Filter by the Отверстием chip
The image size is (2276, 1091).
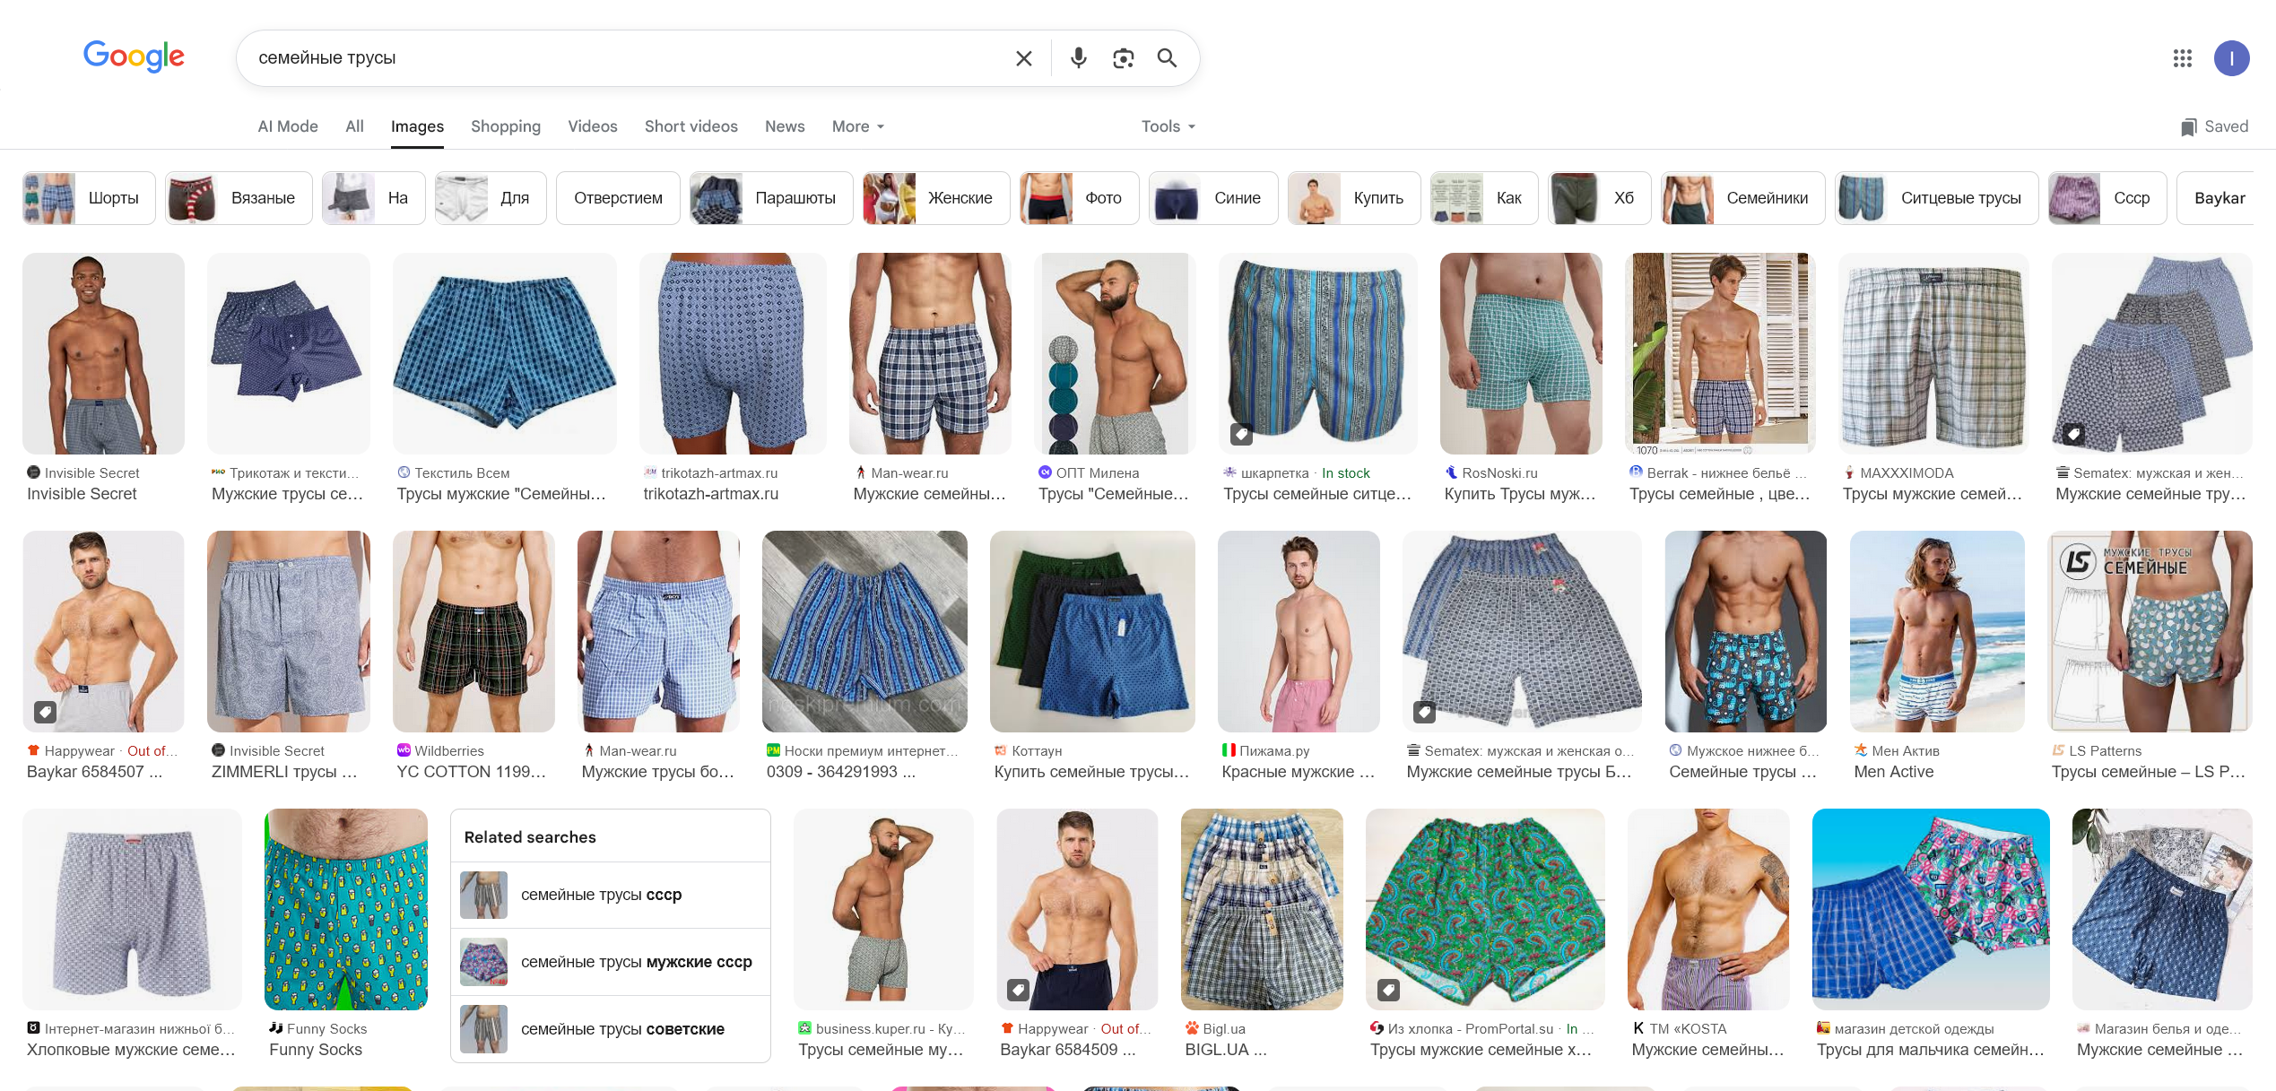(x=618, y=198)
